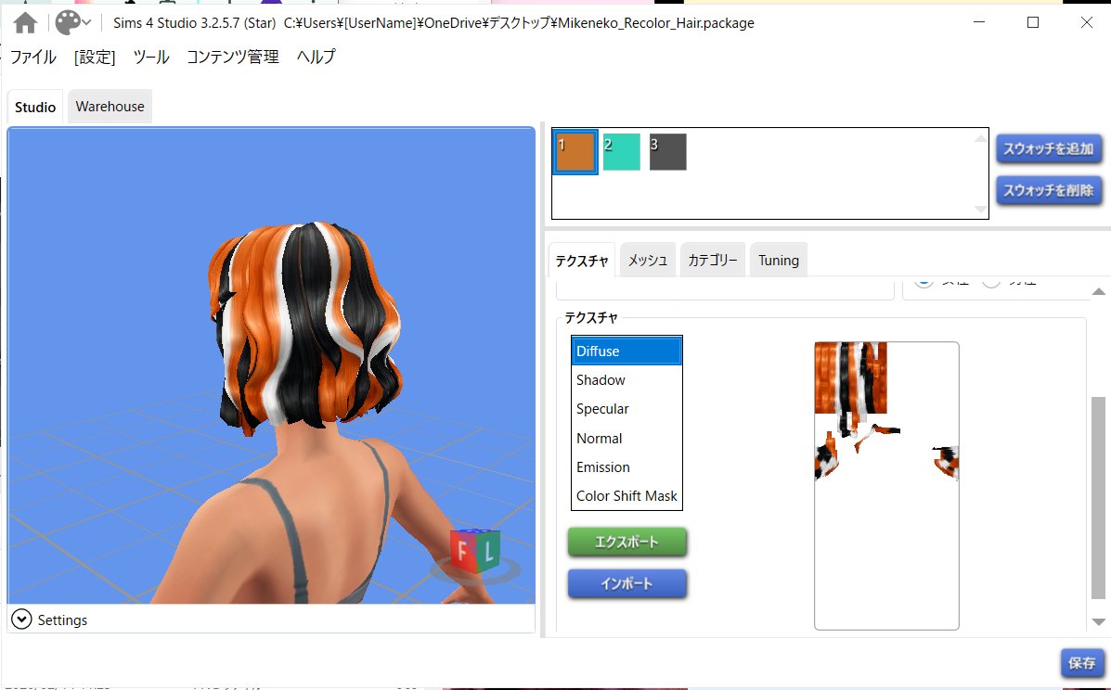The width and height of the screenshot is (1111, 690).
Task: Click the スウォッチを削除 button
Action: [x=1049, y=190]
